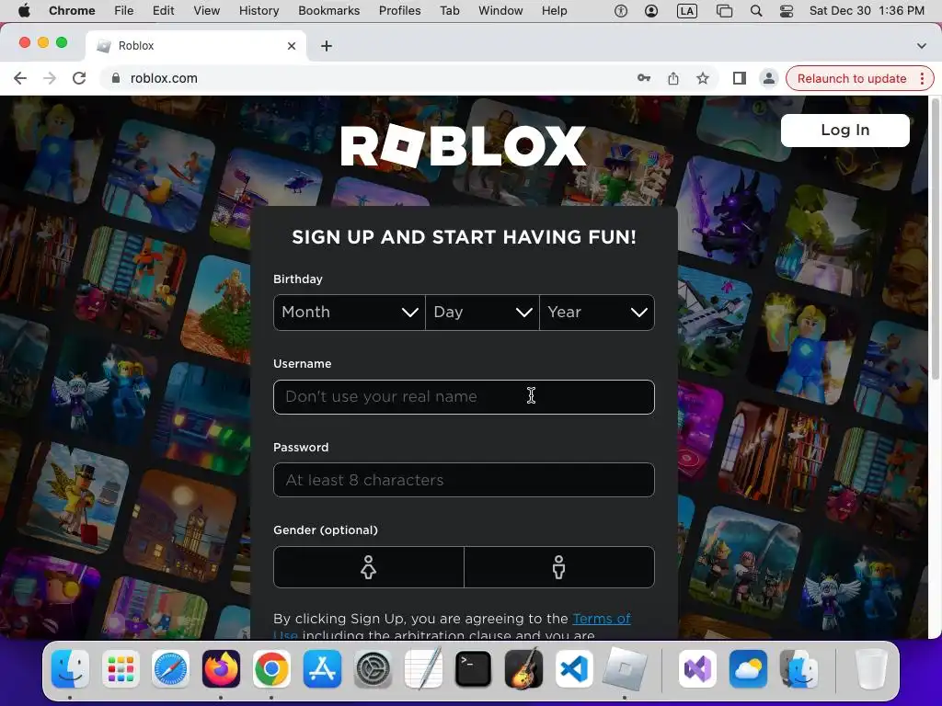Open the Edit menu

(164, 11)
